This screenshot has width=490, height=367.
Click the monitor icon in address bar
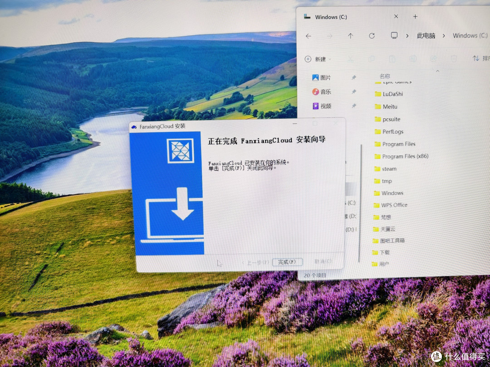(394, 35)
